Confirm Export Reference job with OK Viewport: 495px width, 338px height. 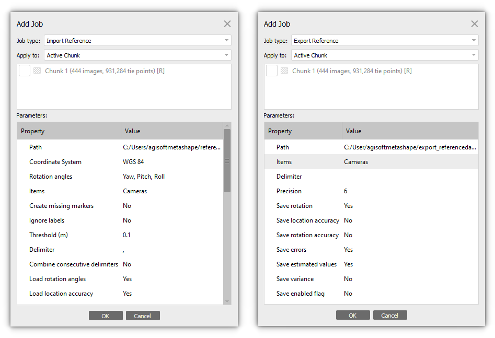353,316
